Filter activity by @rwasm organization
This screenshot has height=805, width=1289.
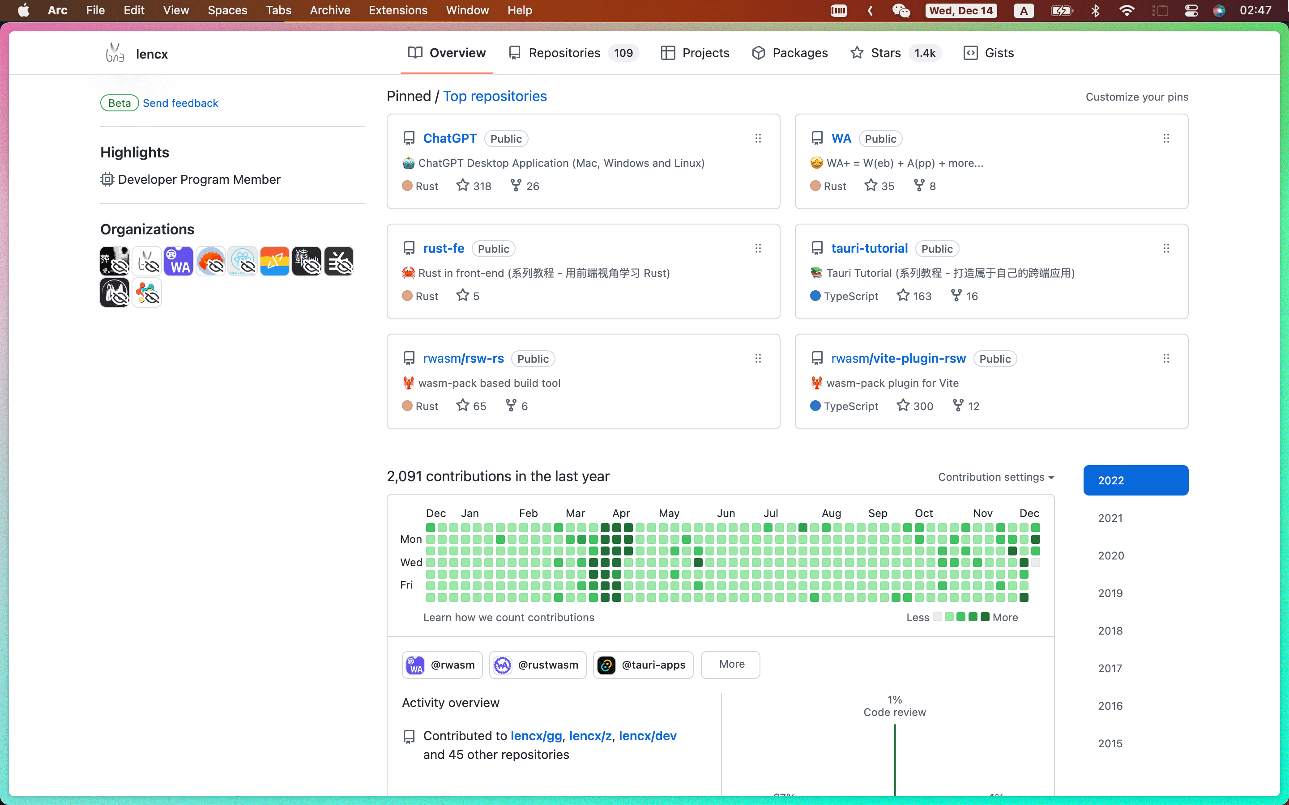coord(442,665)
